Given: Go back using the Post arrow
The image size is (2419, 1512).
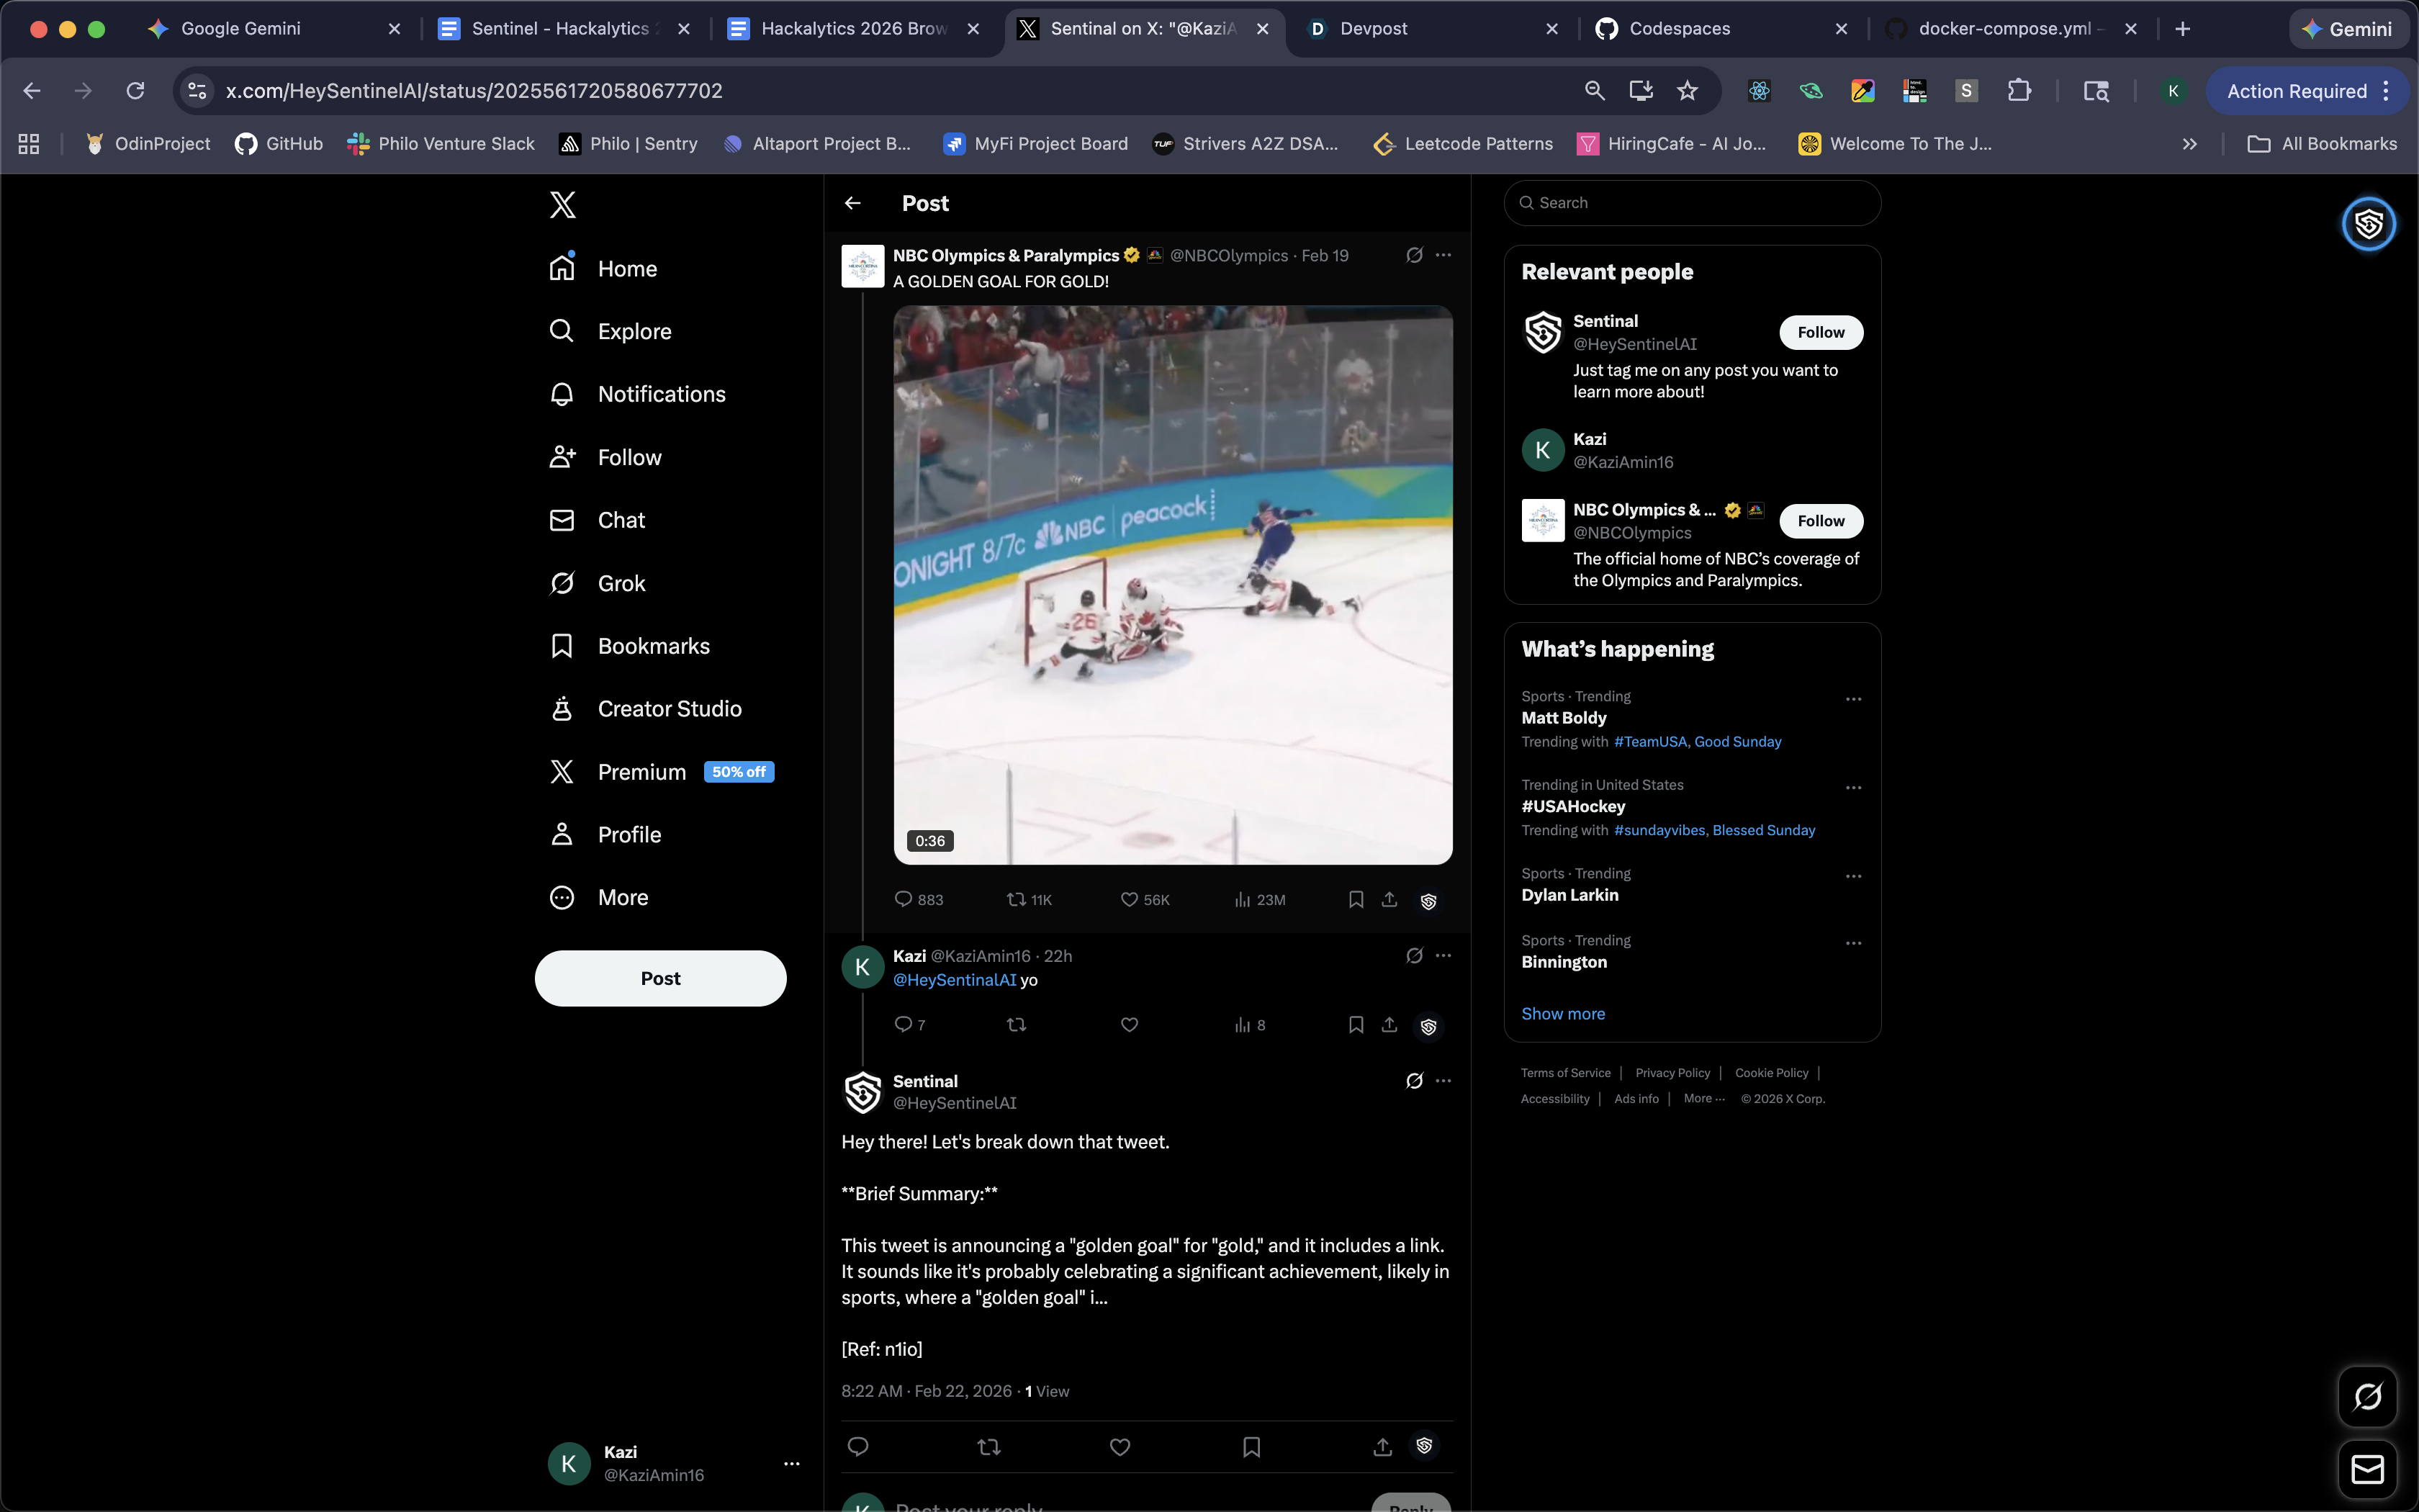Looking at the screenshot, I should point(852,203).
